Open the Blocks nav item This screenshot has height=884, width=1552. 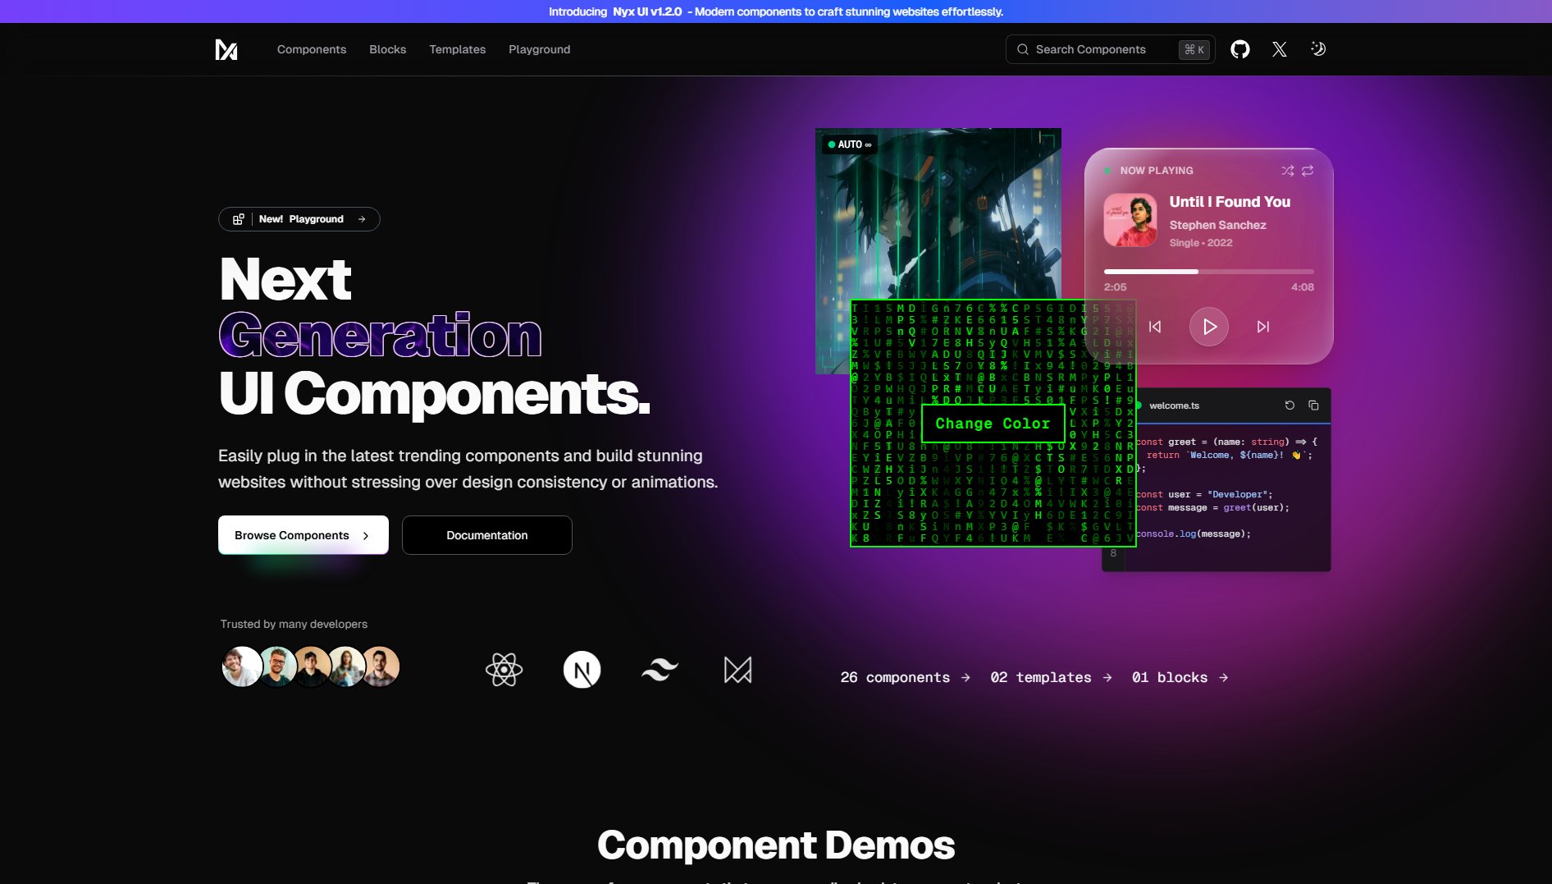[x=387, y=49]
